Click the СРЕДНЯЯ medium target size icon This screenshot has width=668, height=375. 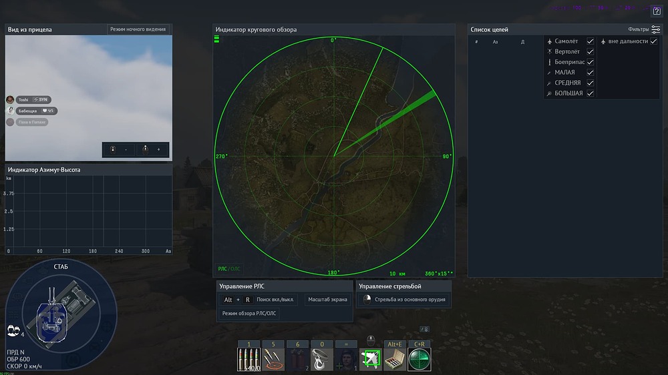tap(550, 83)
